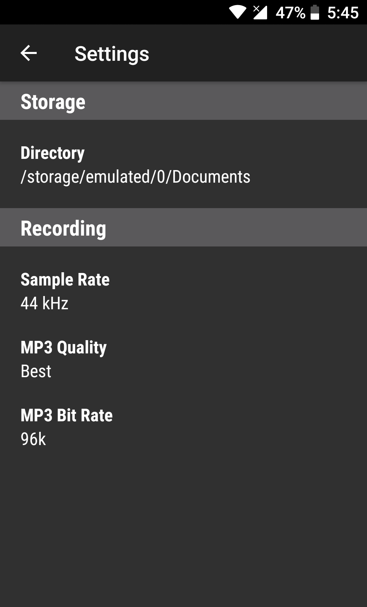The width and height of the screenshot is (367, 607).
Task: Tap the Recording section header
Action: click(x=63, y=228)
